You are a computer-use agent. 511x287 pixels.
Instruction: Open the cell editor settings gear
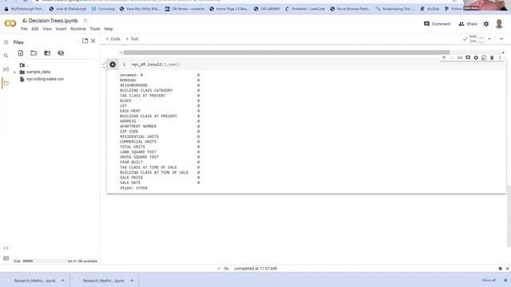tap(476, 57)
